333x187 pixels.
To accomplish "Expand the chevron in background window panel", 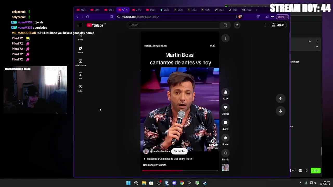I will 317,47.
